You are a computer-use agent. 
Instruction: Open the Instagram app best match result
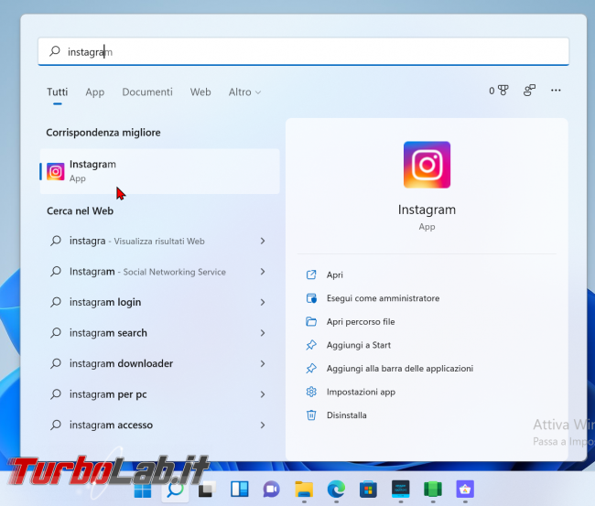pos(160,171)
